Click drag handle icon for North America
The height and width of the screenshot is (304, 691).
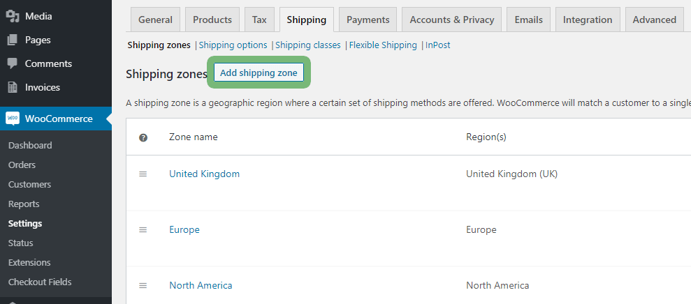pyautogui.click(x=143, y=285)
